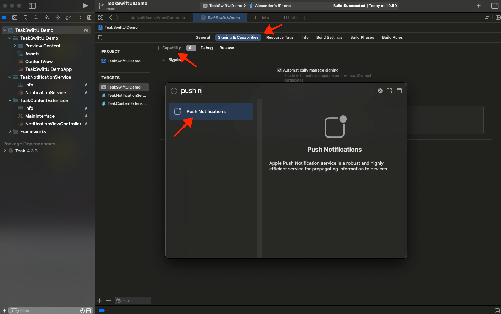This screenshot has width=501, height=314.
Task: Open TeakSwiftUIDemoApp swift file
Action: (48, 69)
